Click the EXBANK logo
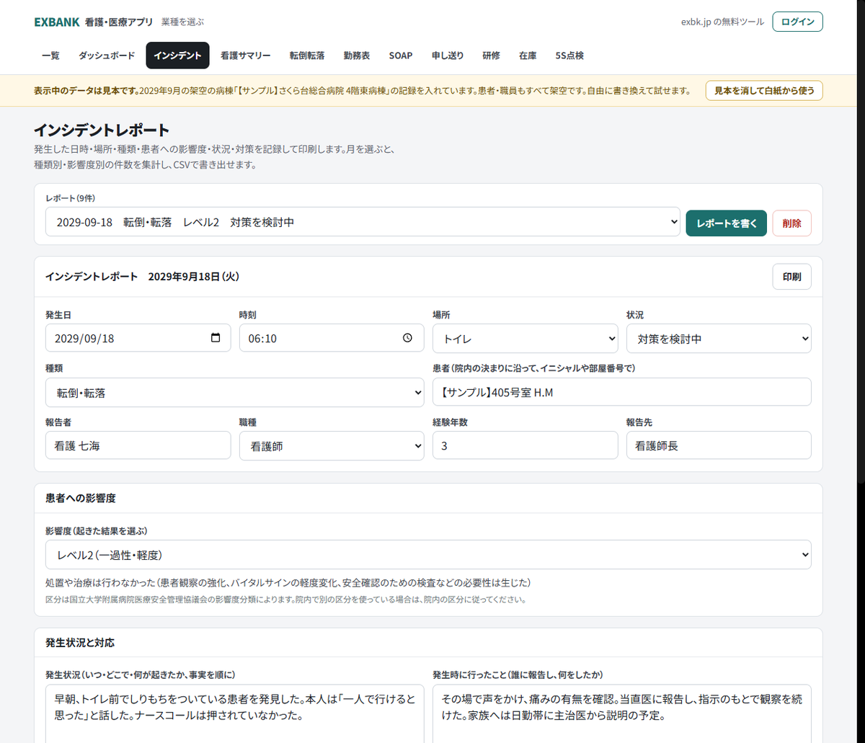The width and height of the screenshot is (865, 743). click(x=57, y=22)
